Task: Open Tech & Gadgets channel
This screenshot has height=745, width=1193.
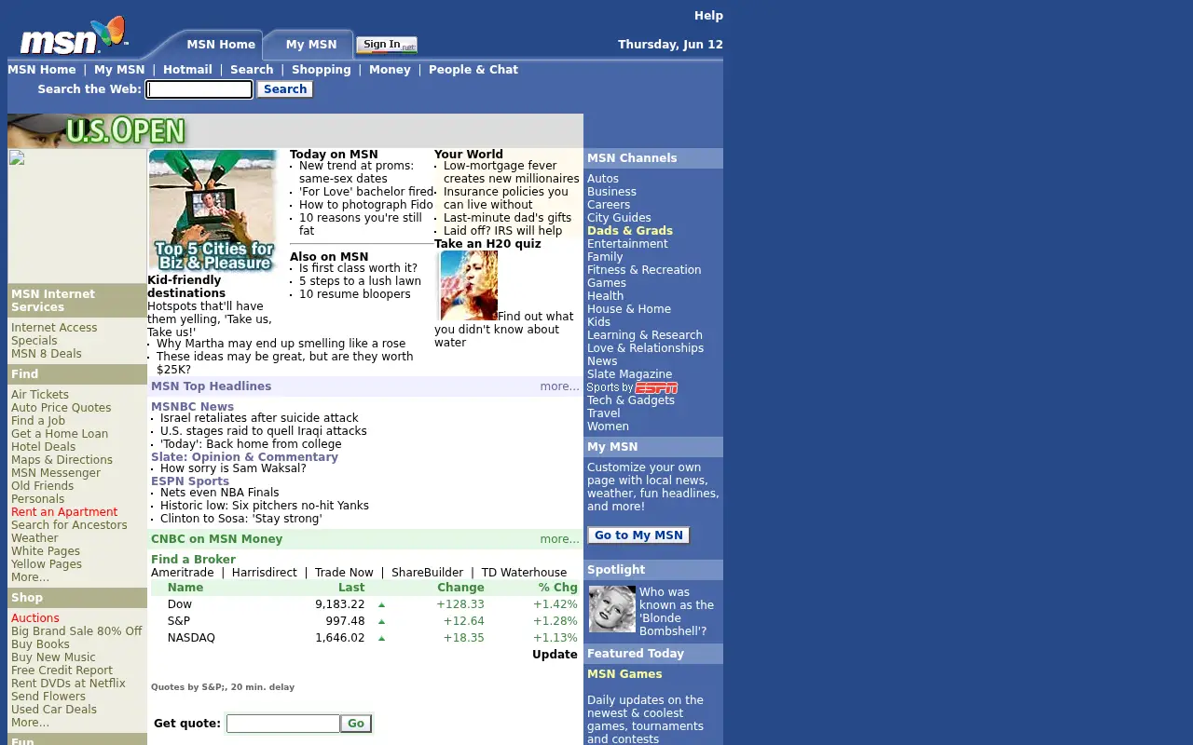Action: (631, 400)
